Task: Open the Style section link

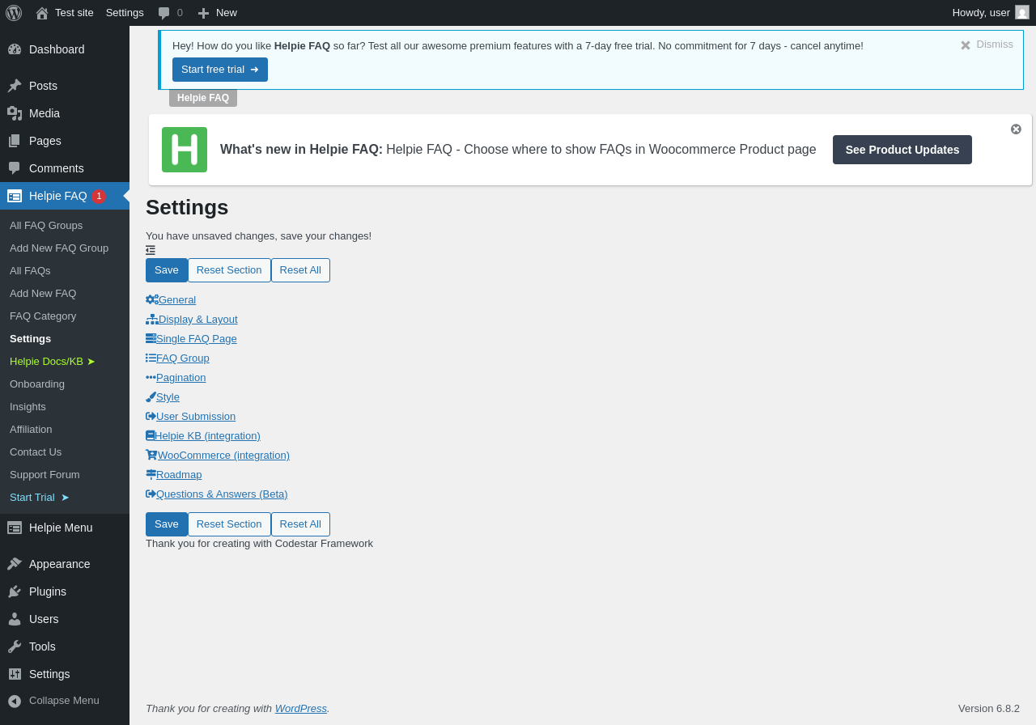Action: click(x=168, y=396)
